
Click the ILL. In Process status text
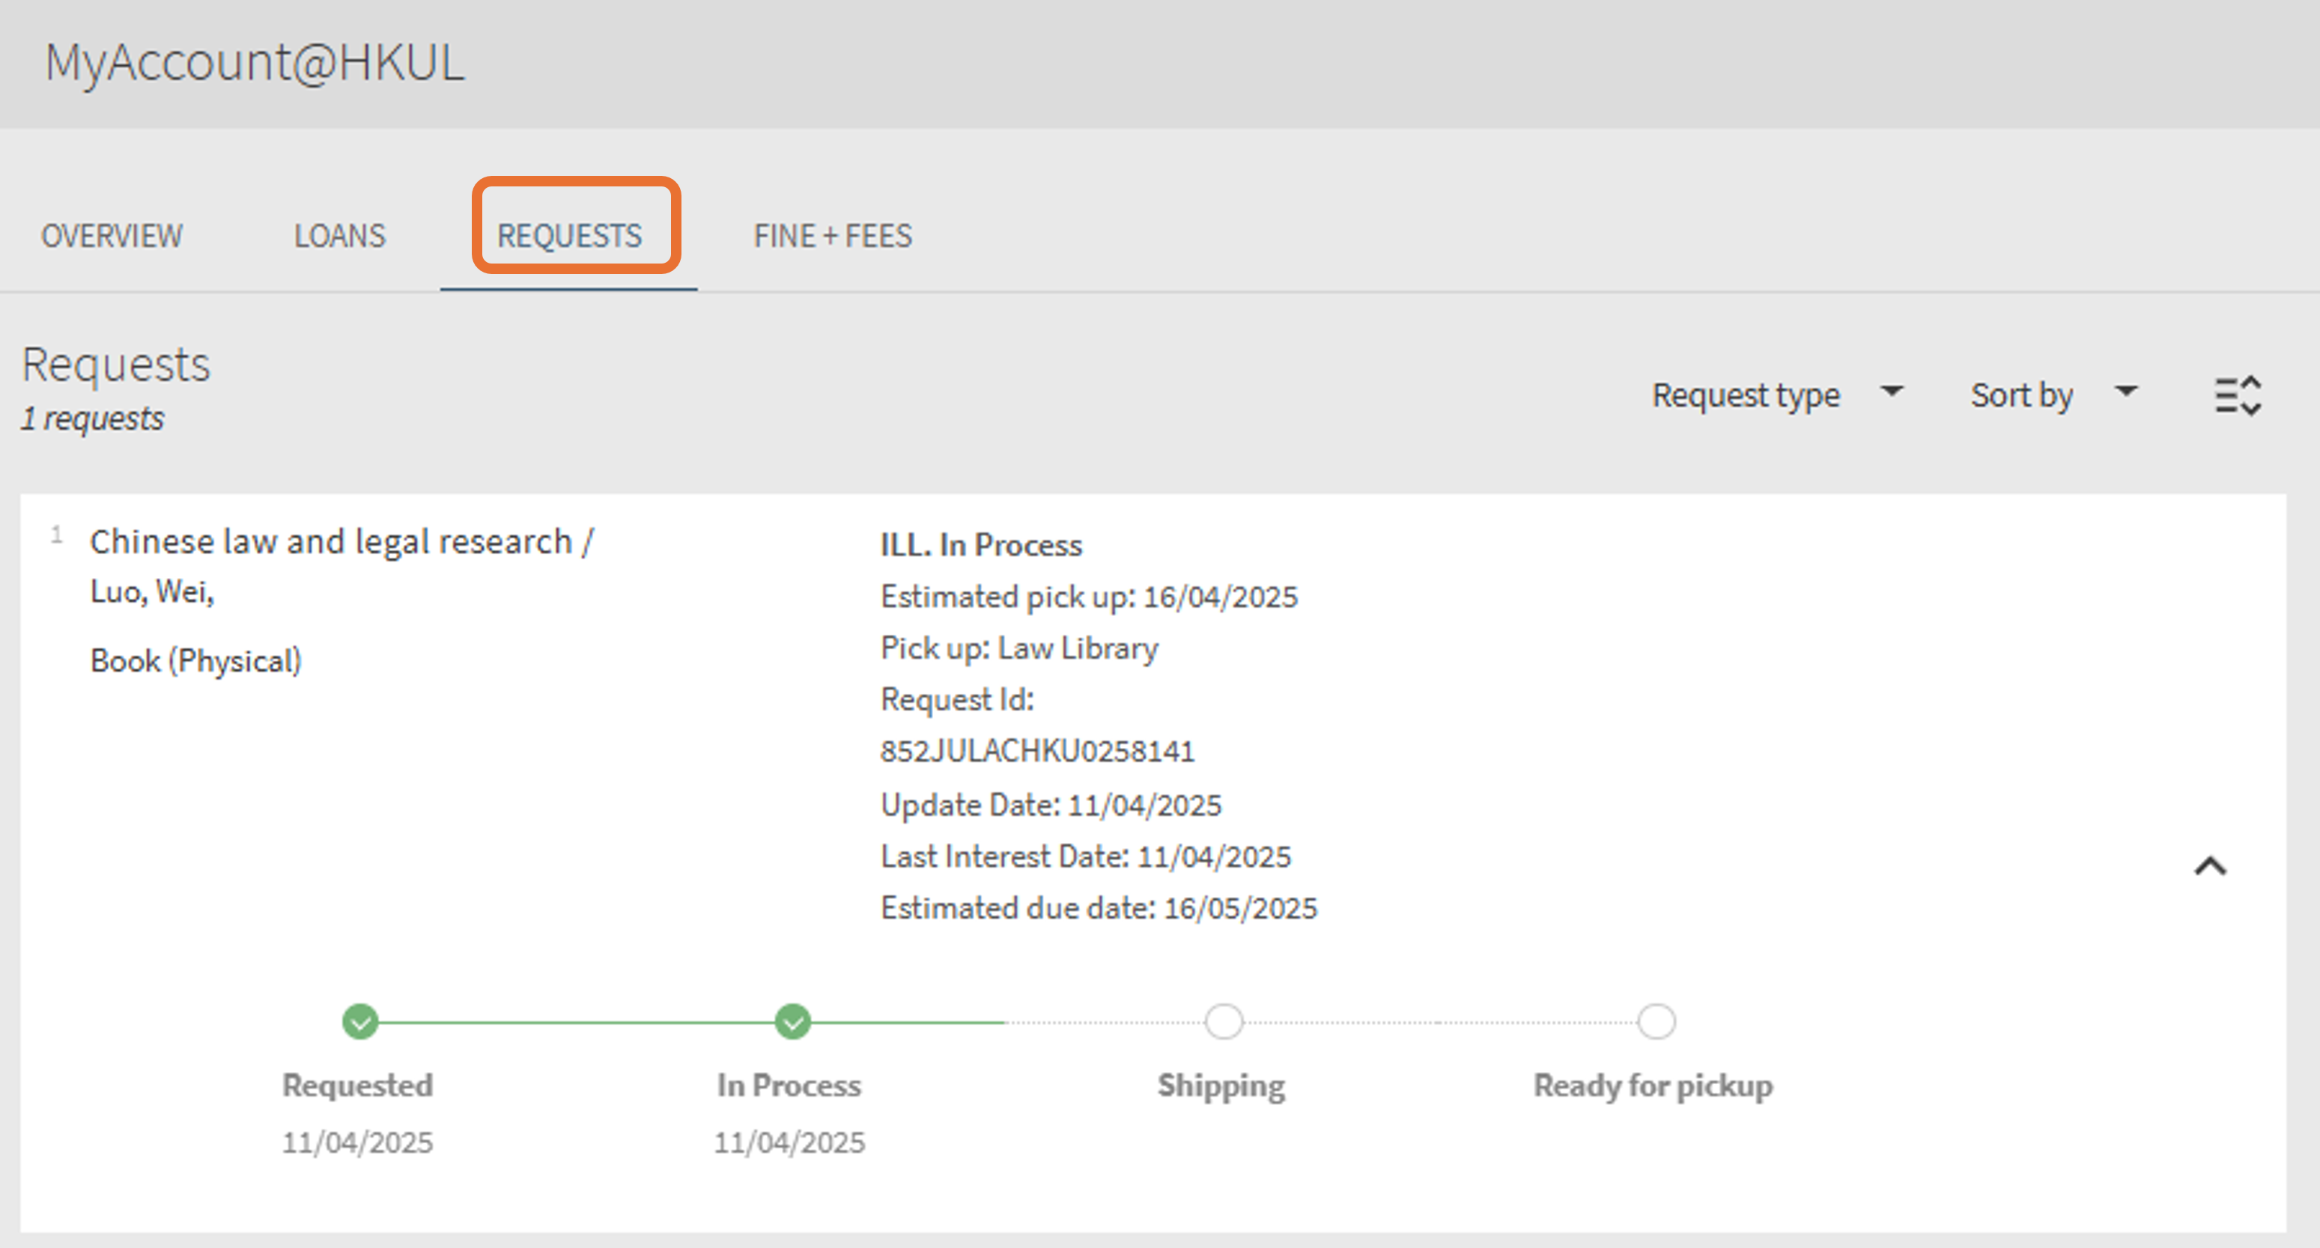coord(981,545)
